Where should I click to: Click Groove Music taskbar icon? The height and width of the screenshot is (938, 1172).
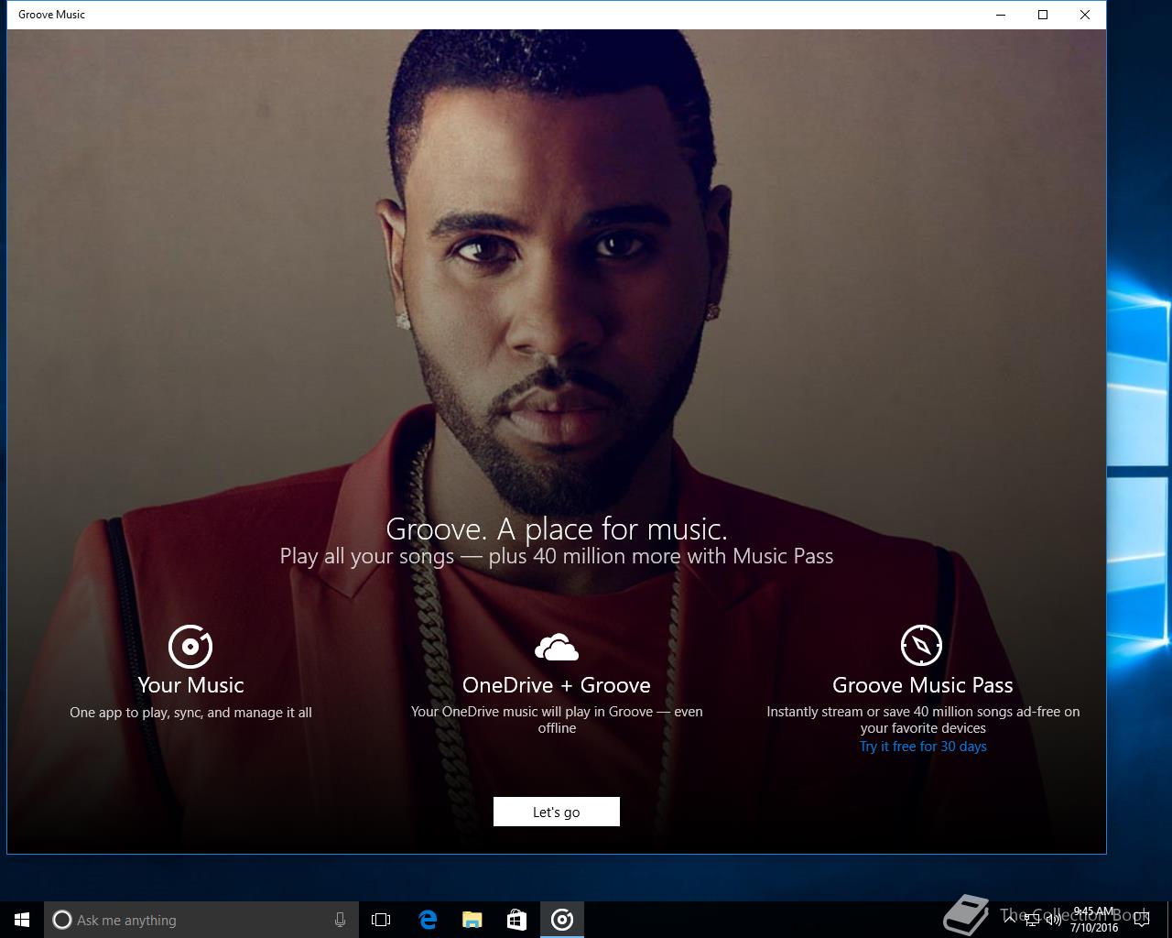[562, 920]
